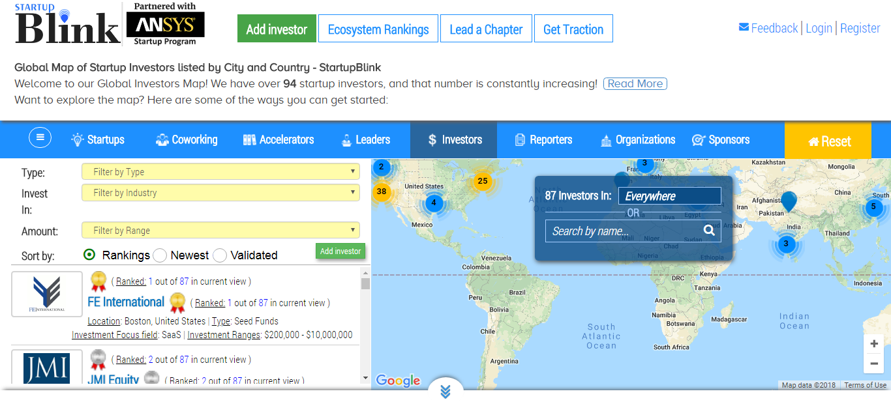This screenshot has height=415, width=891.
Task: Click the Search by name field
Action: tap(623, 231)
